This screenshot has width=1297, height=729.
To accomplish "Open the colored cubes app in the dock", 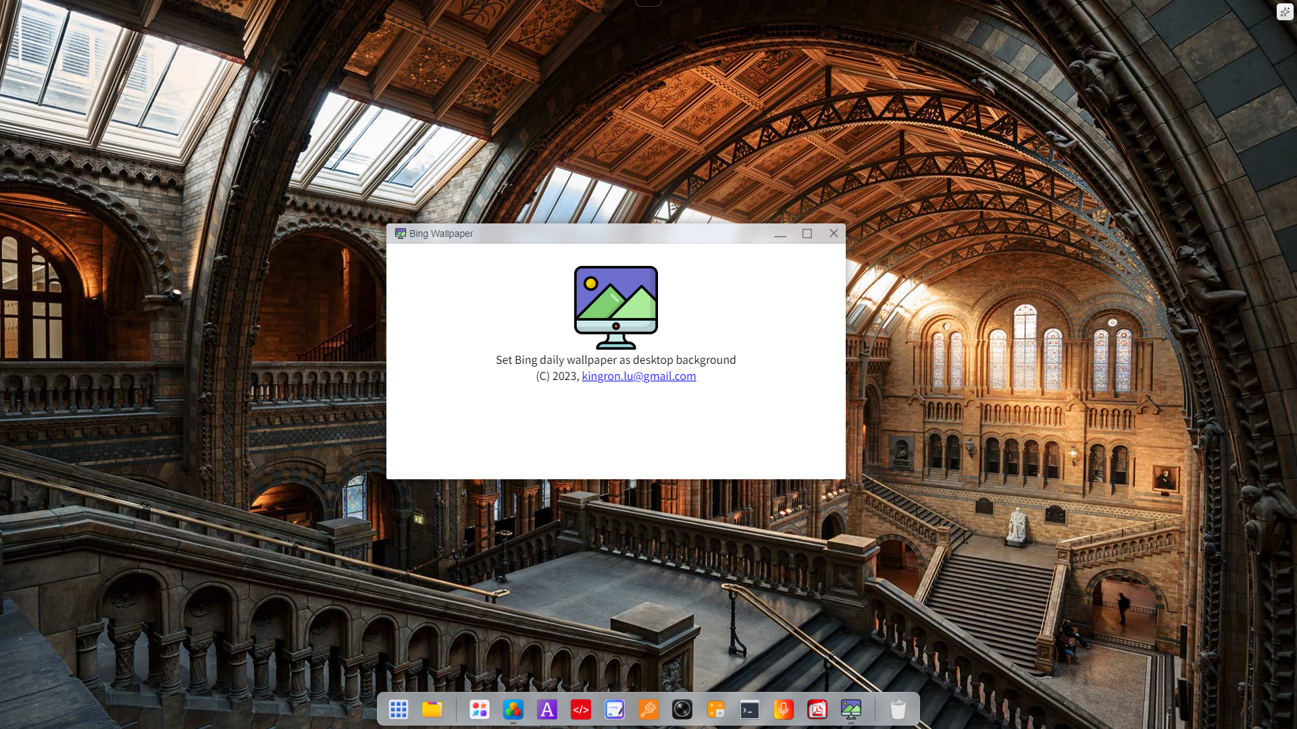I will (x=513, y=709).
